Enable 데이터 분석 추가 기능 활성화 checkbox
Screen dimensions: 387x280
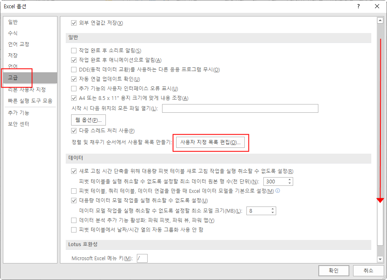coord(74,220)
